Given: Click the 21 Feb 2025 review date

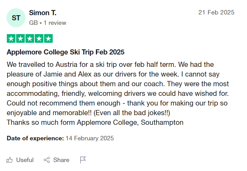Looking at the screenshot, I should (216, 12).
